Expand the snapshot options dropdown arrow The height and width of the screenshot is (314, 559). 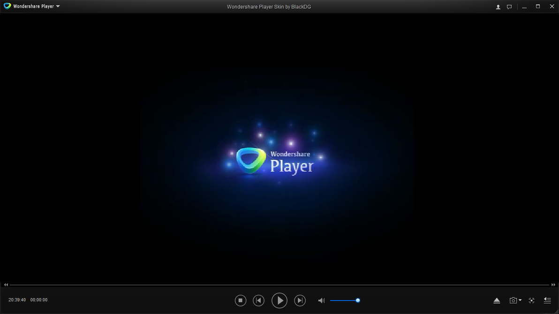click(520, 300)
